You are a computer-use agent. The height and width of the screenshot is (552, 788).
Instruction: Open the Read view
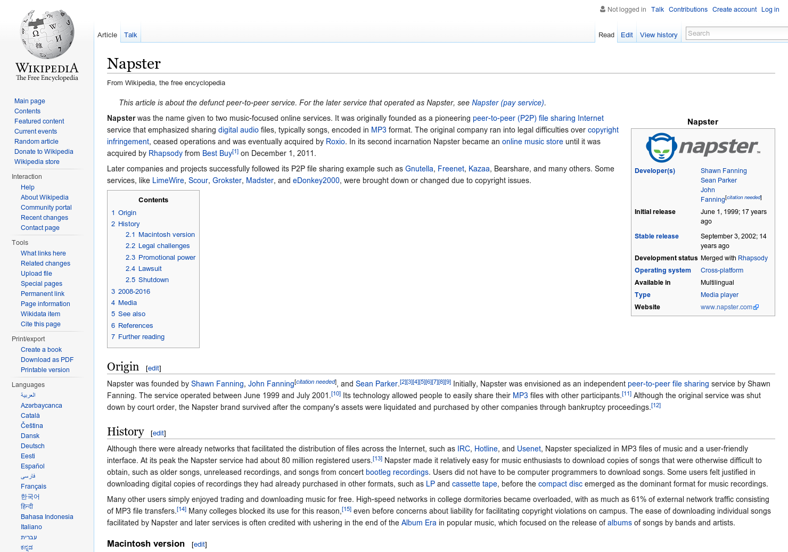tap(606, 35)
